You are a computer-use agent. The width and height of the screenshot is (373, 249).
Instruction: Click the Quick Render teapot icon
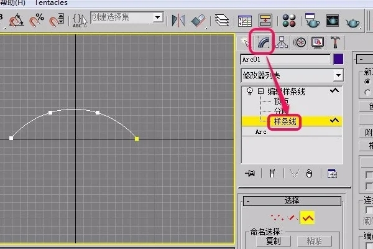[x=352, y=22]
